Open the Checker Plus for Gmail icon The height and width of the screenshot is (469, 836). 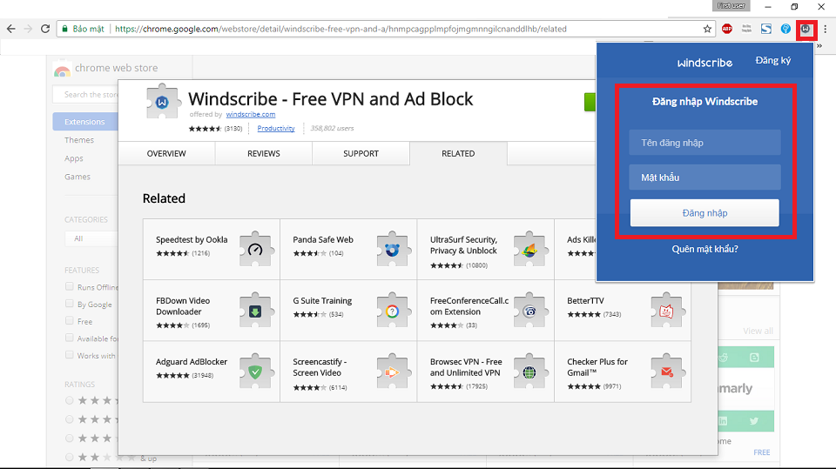point(667,371)
